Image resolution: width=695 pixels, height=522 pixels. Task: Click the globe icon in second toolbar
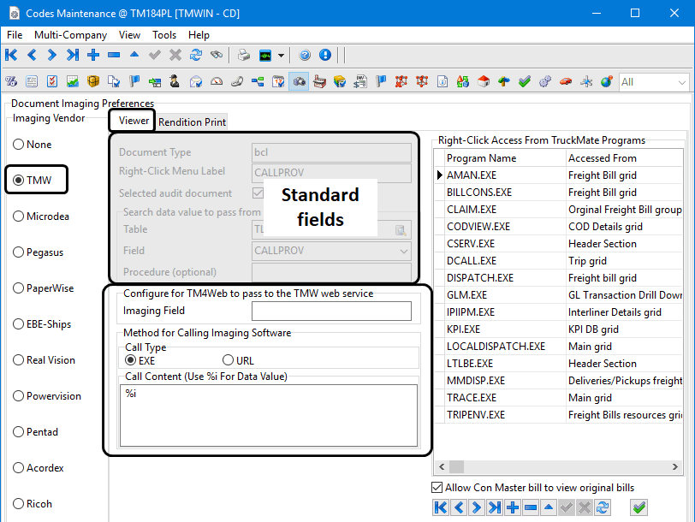coord(606,82)
